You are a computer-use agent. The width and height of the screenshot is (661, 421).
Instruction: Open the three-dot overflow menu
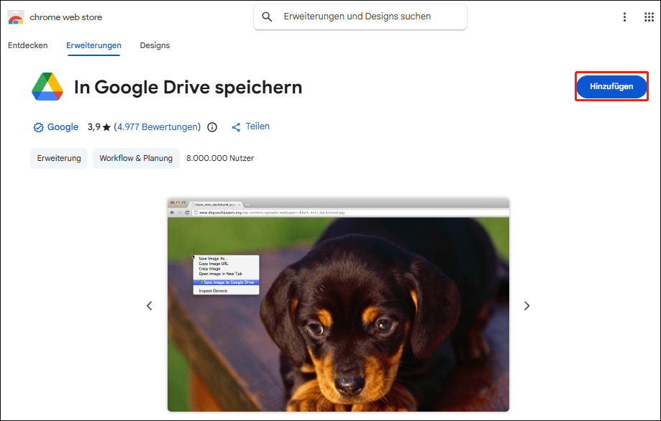pyautogui.click(x=624, y=17)
